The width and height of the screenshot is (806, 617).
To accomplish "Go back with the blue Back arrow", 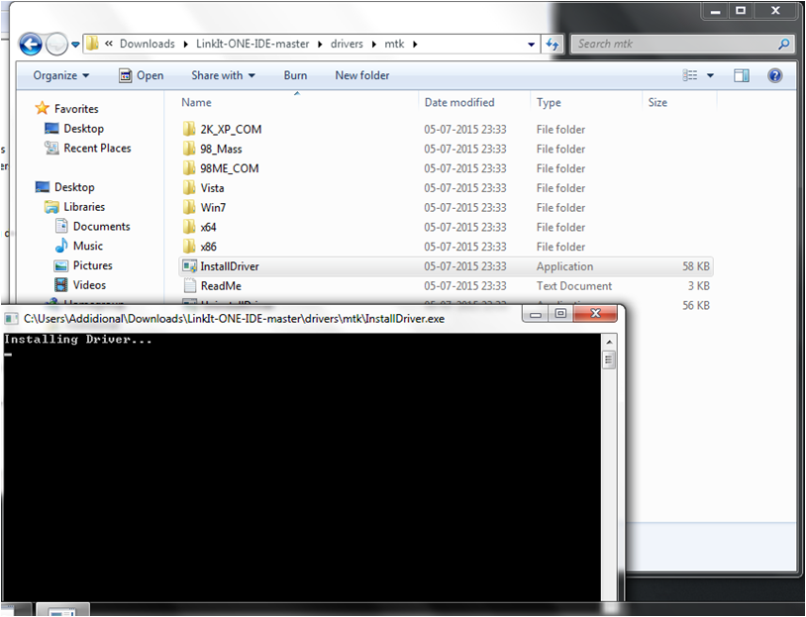I will tap(31, 44).
